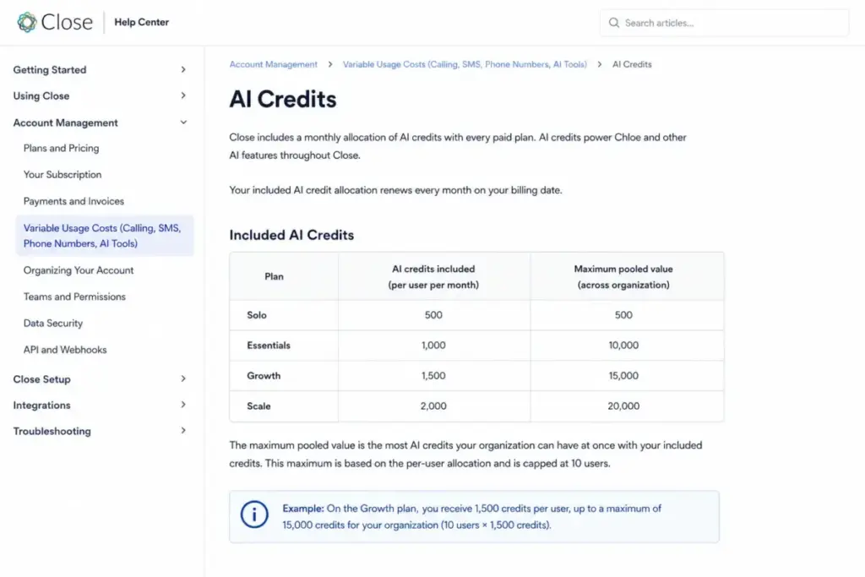Select Variable Usage Costs sidebar item
The height and width of the screenshot is (577, 865).
(105, 236)
